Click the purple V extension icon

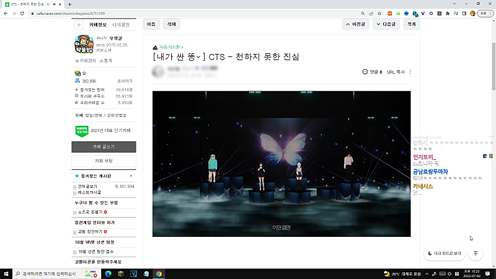coord(423,13)
